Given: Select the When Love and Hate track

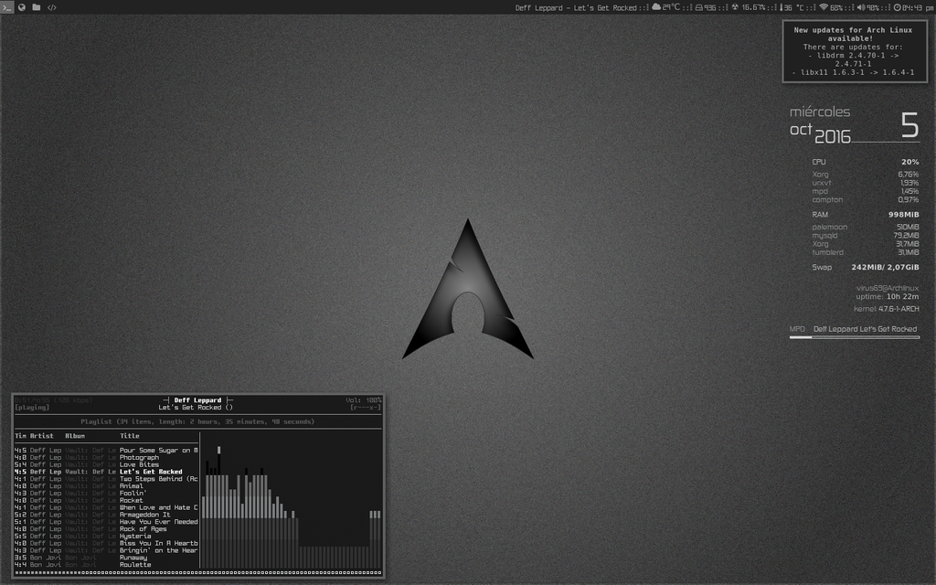Looking at the screenshot, I should 106,507.
